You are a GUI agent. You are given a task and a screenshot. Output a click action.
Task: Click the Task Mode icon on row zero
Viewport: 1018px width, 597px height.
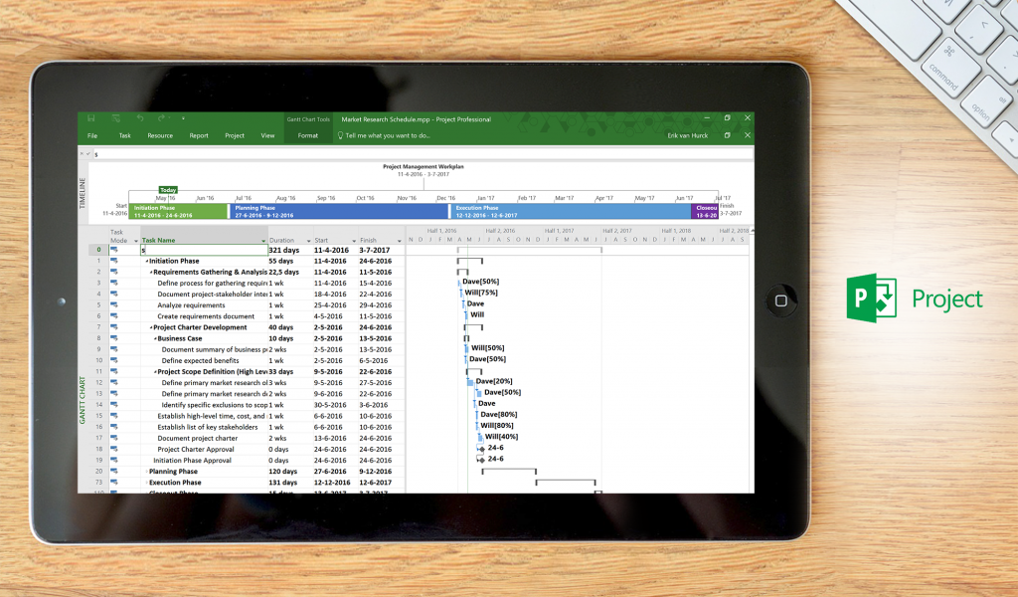pos(114,251)
